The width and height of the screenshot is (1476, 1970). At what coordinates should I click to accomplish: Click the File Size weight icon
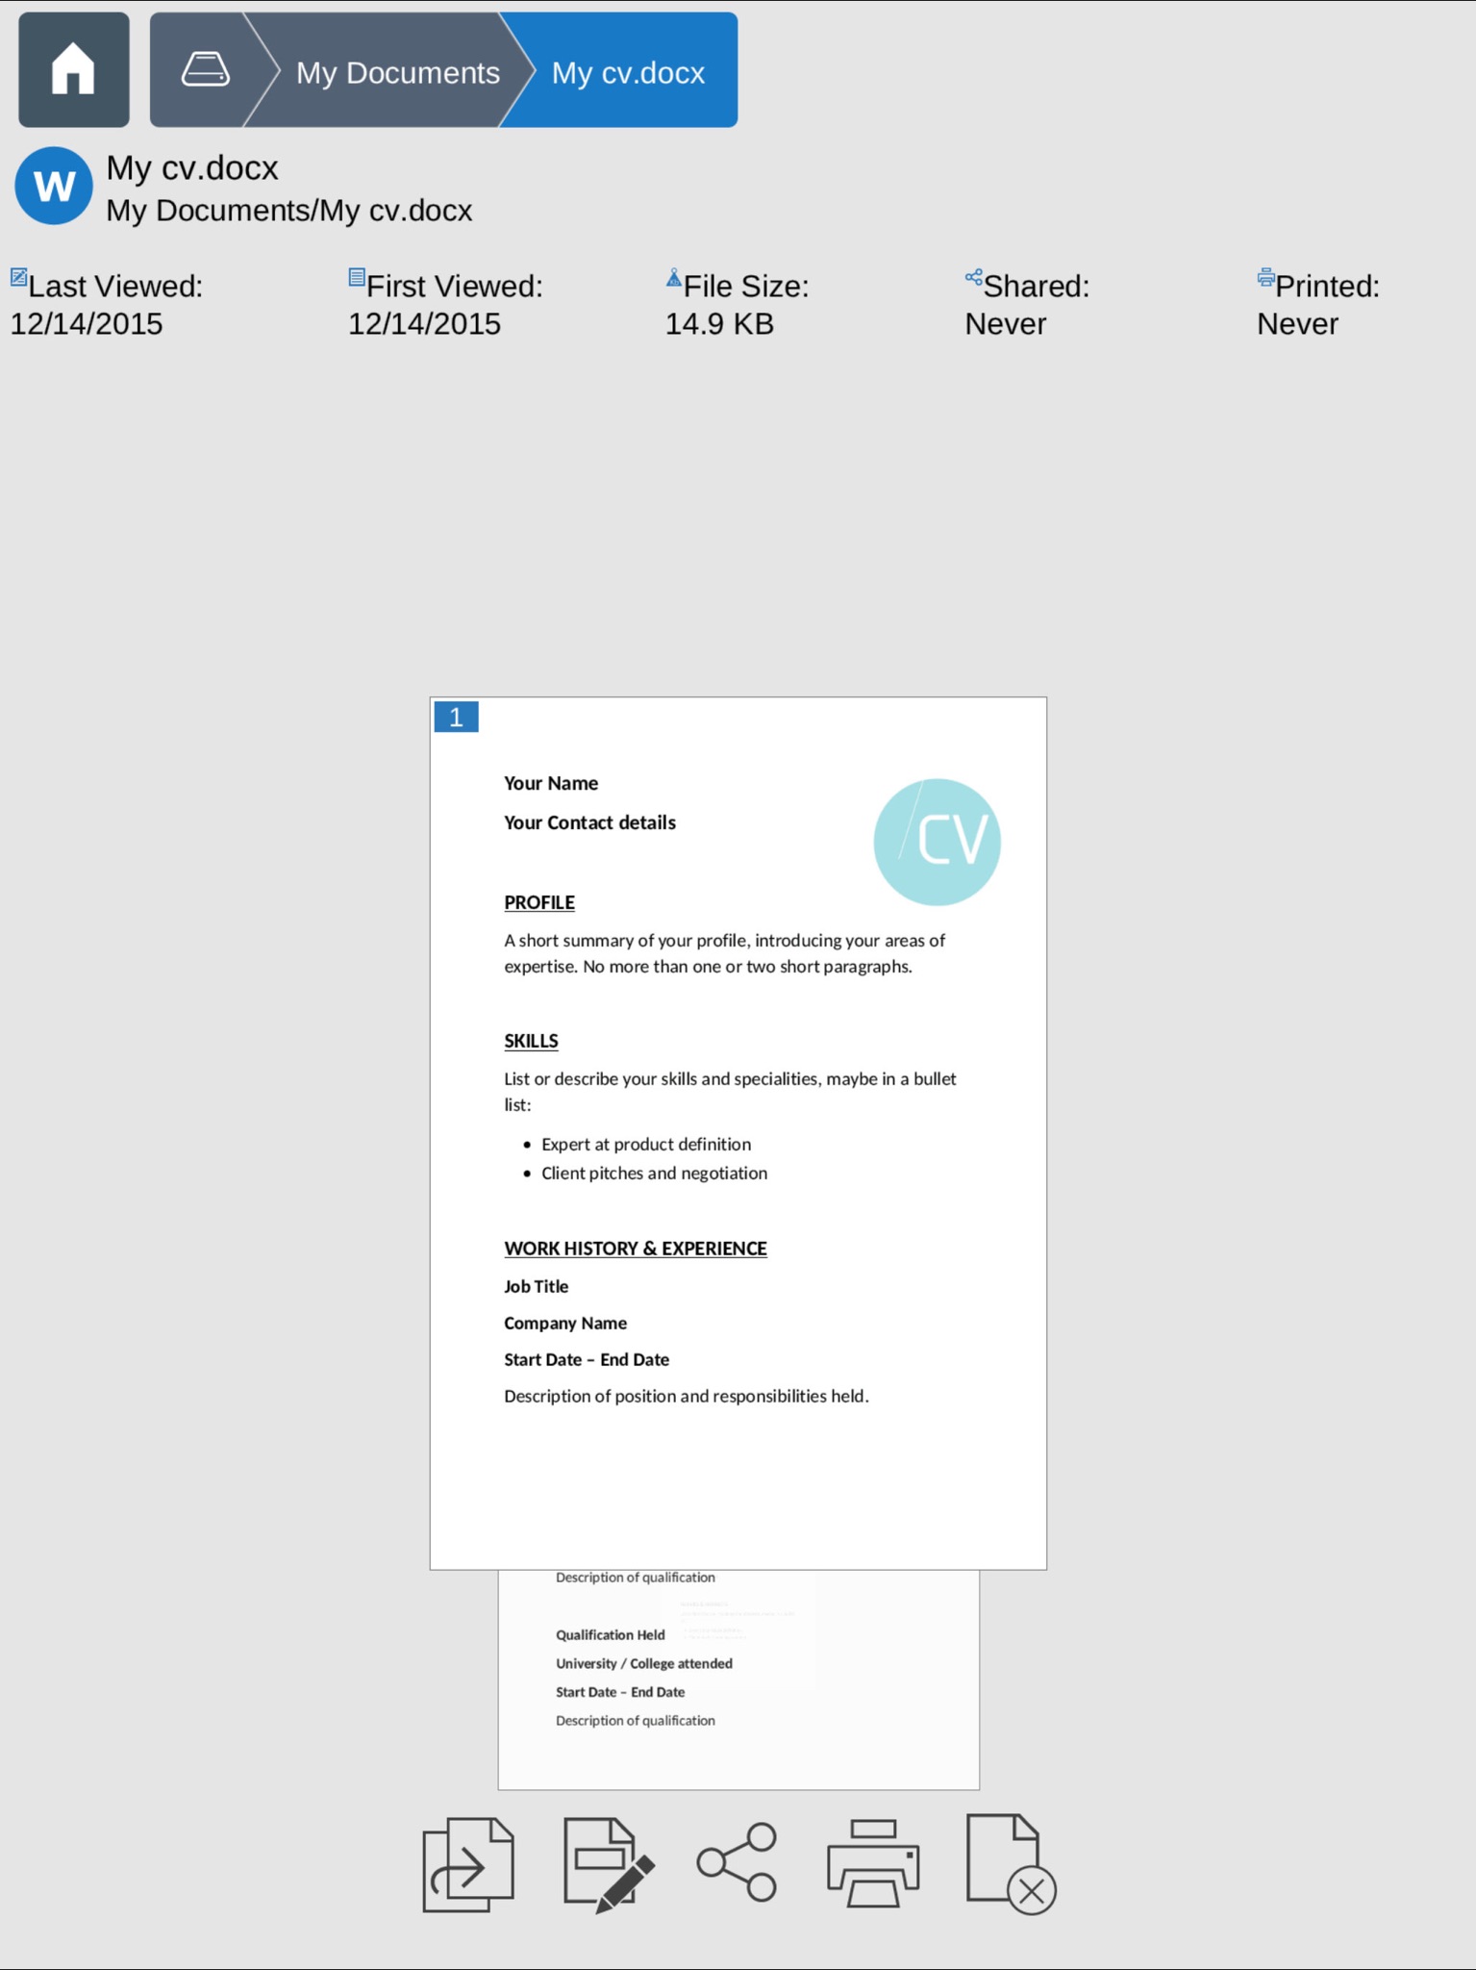(674, 278)
